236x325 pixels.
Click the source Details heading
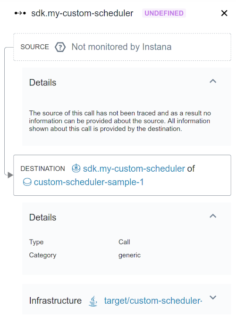coord(43,83)
